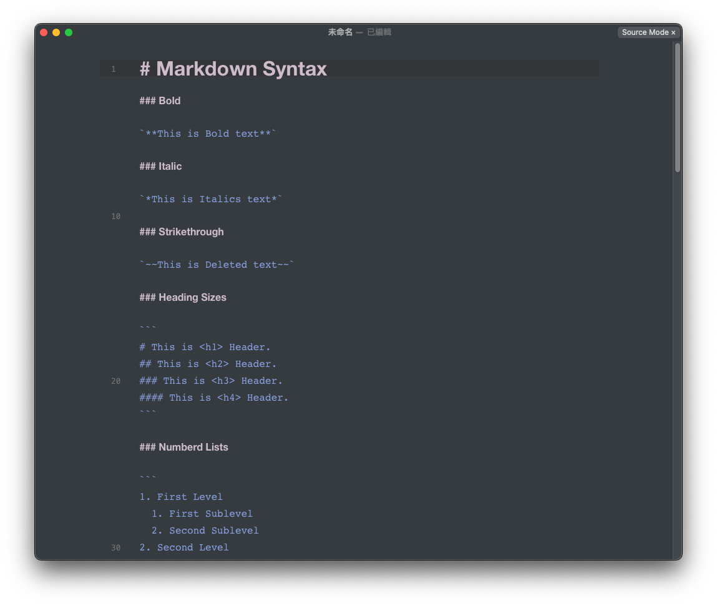Screen dimensions: 717x606
Task: Place cursor in the Markdown Syntax heading
Action: (233, 69)
